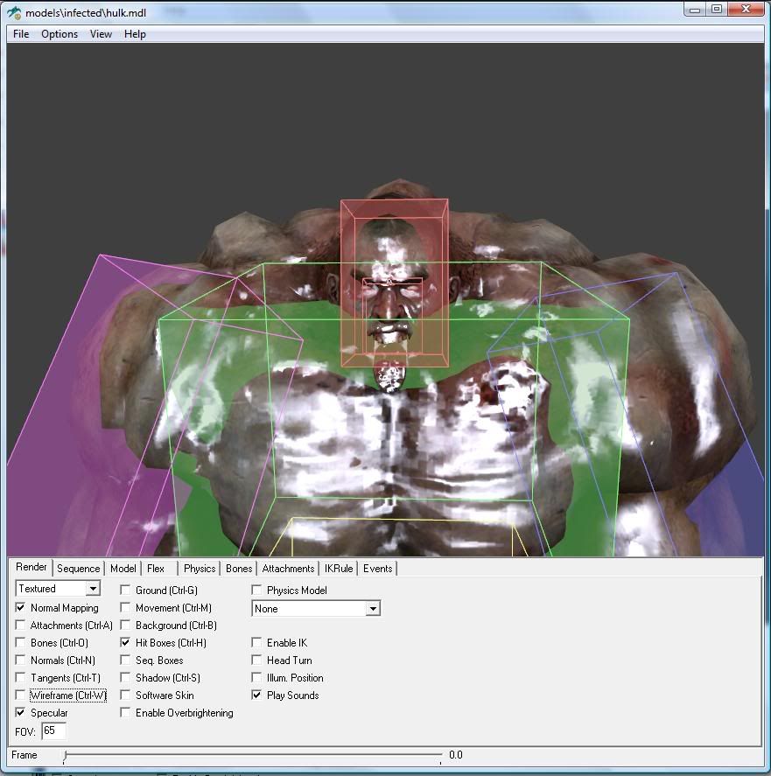This screenshot has width=771, height=776.
Task: Enable Illum. Position checkbox
Action: (256, 677)
